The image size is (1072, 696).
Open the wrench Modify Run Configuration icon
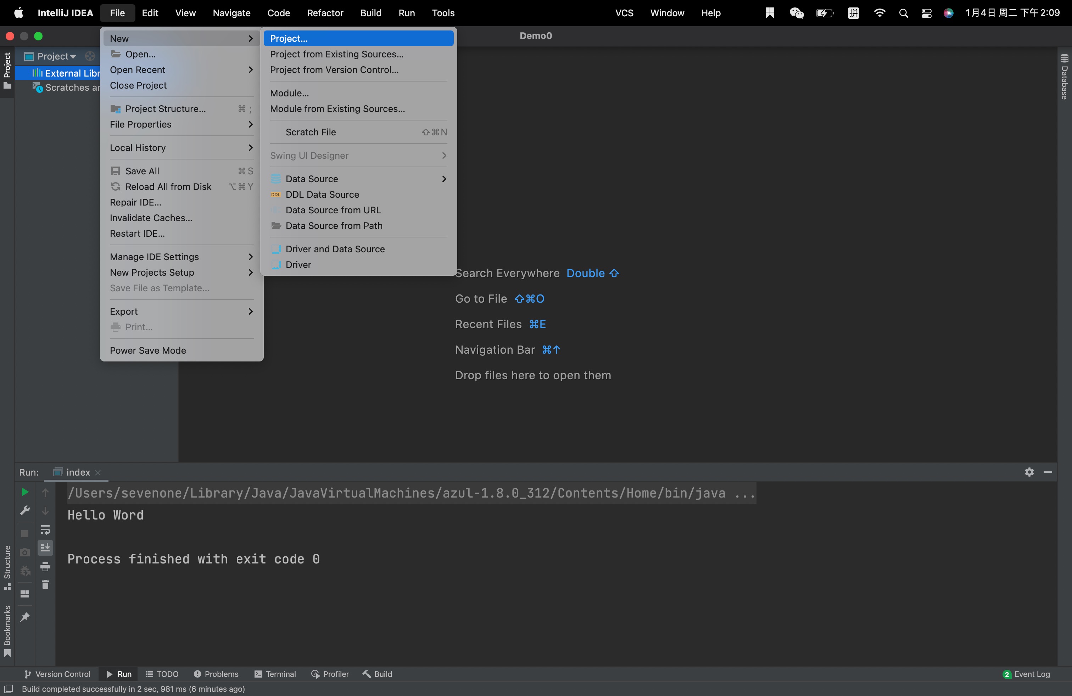tap(25, 510)
